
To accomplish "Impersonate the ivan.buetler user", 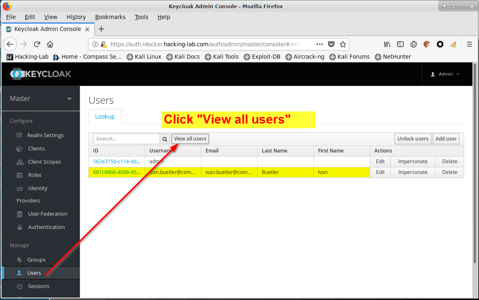I will coord(413,172).
